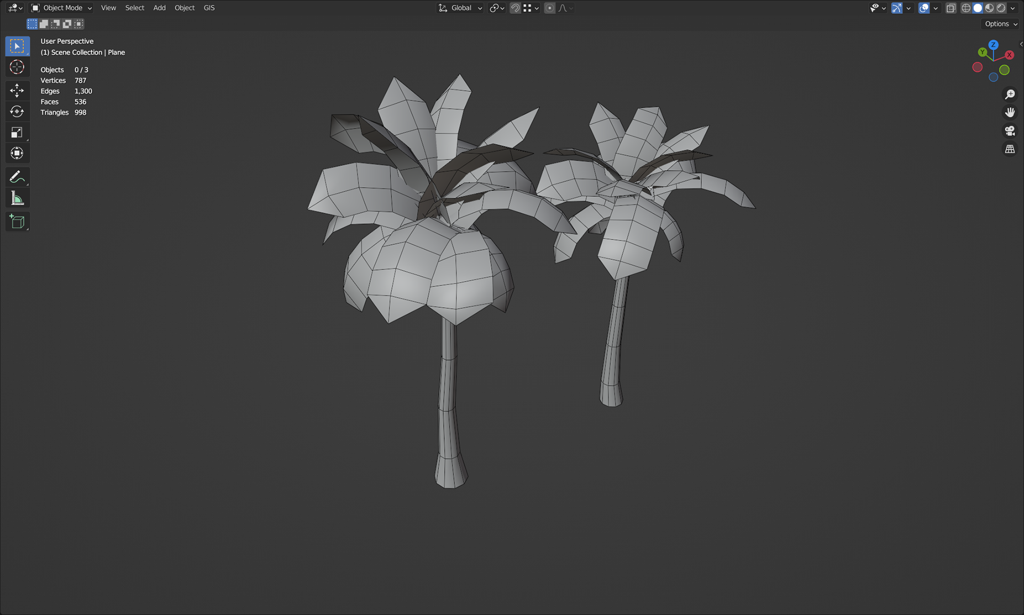Click the Add Cube tool
This screenshot has width=1024, height=615.
click(x=17, y=221)
